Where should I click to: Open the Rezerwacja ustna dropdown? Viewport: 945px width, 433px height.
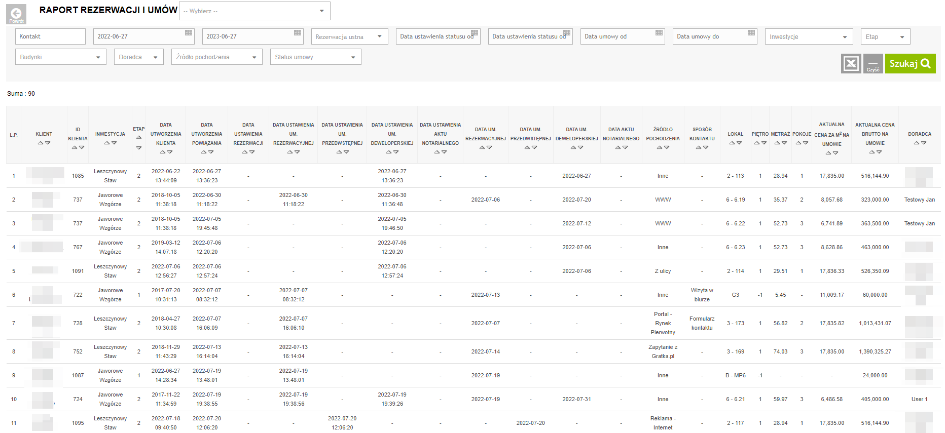tap(349, 36)
